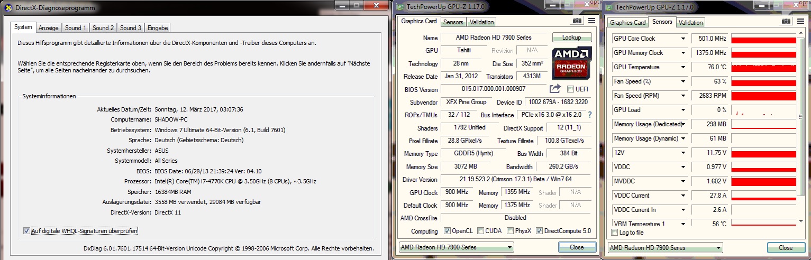
Task: Expand 12V sensor dropdown
Action: tap(683, 153)
